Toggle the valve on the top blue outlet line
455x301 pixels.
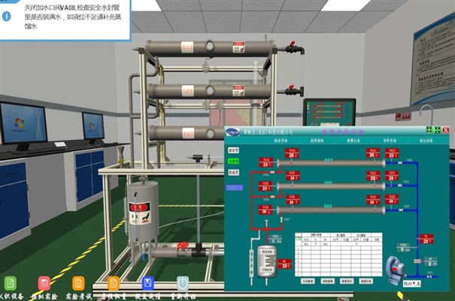pyautogui.click(x=400, y=163)
